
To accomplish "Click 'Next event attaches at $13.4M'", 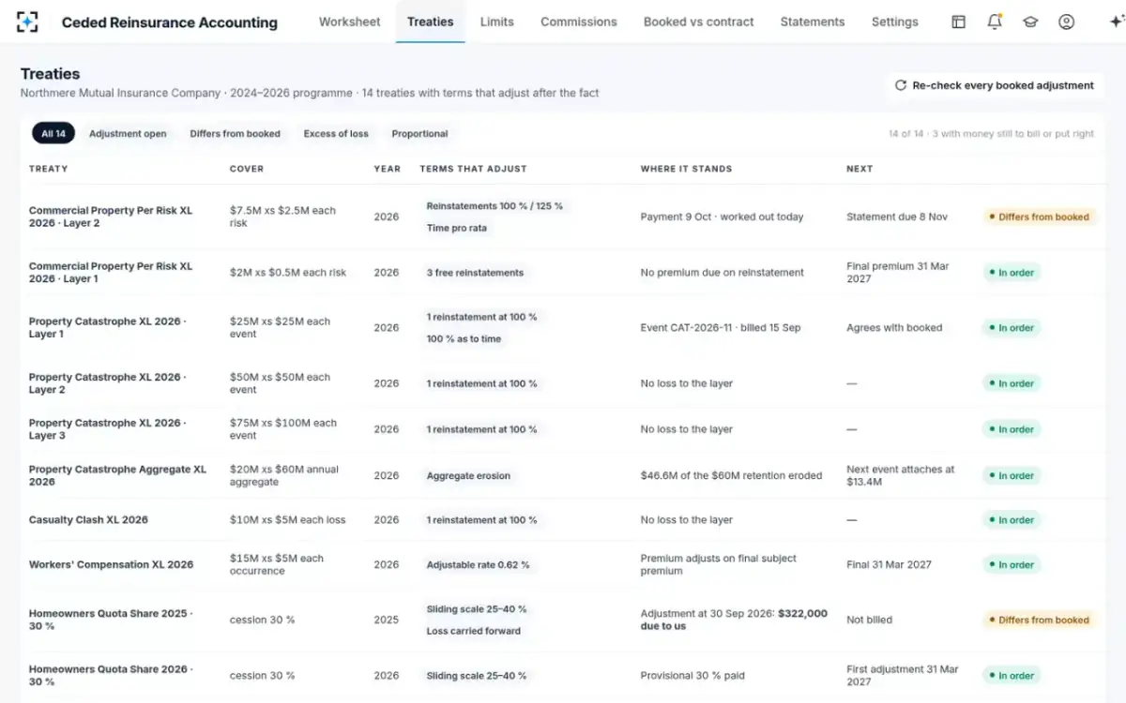I will point(901,475).
